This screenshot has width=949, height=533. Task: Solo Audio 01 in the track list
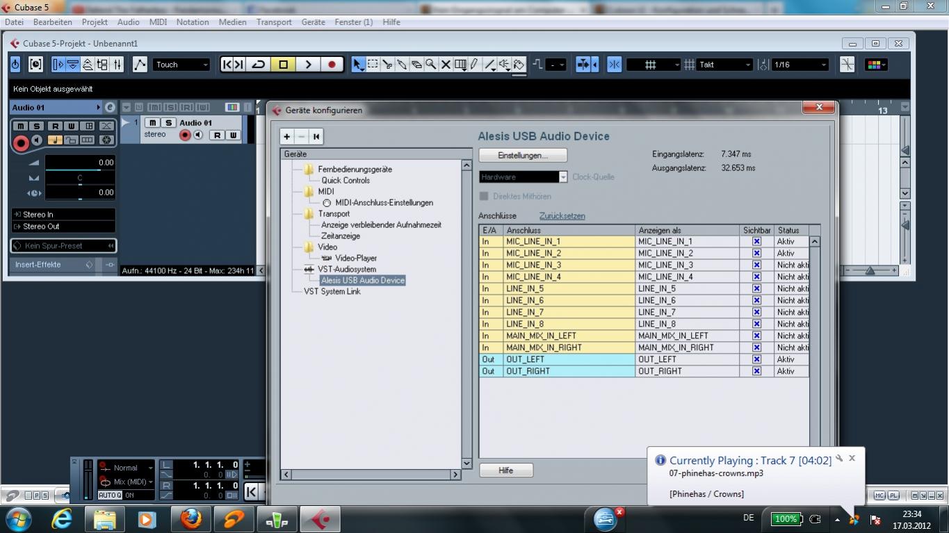click(168, 123)
